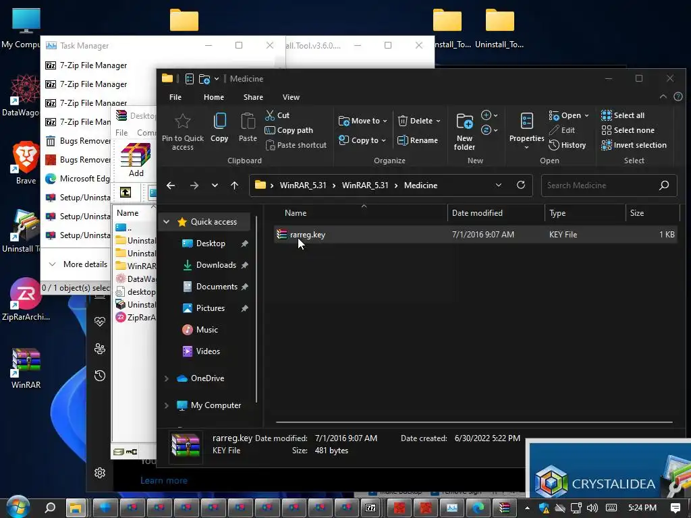Create a New folder
691x518 pixels.
[x=464, y=132]
